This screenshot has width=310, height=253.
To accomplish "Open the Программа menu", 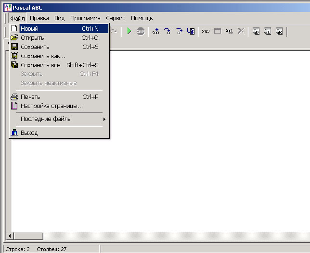I will (85, 18).
